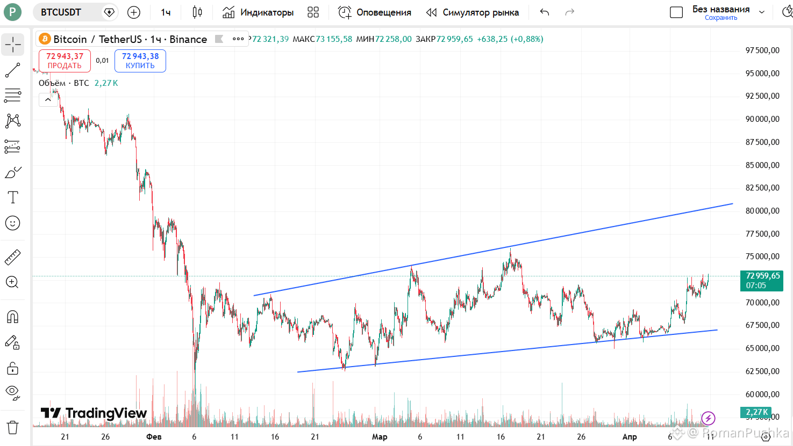Image resolution: width=793 pixels, height=446 pixels.
Task: Click the Апр date label on time axis
Action: pos(630,437)
